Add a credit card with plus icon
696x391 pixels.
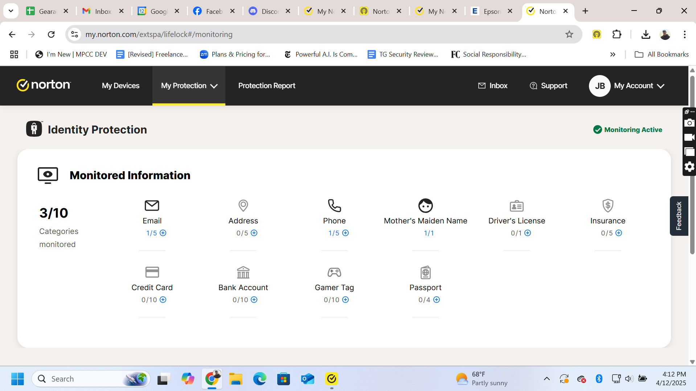click(x=163, y=300)
